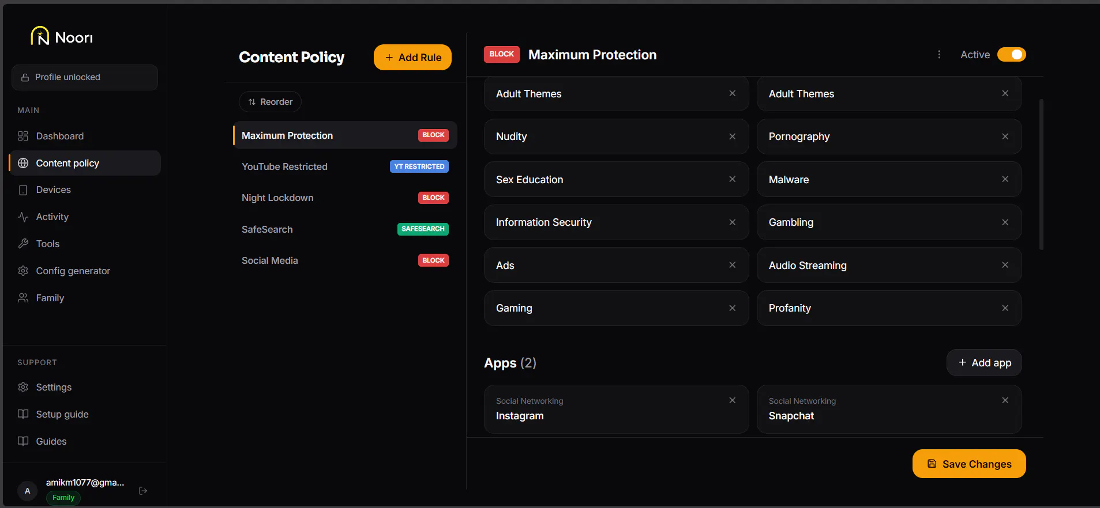Toggle the Active switch off

[x=1012, y=55]
